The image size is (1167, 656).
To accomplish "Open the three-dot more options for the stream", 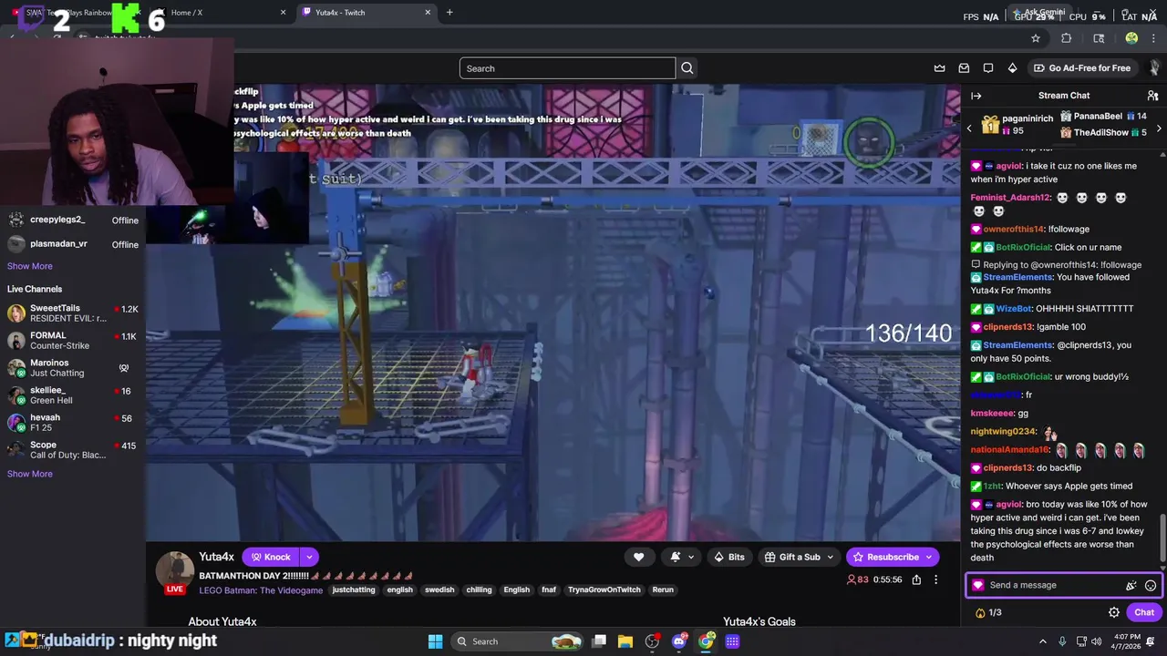I will click(935, 579).
